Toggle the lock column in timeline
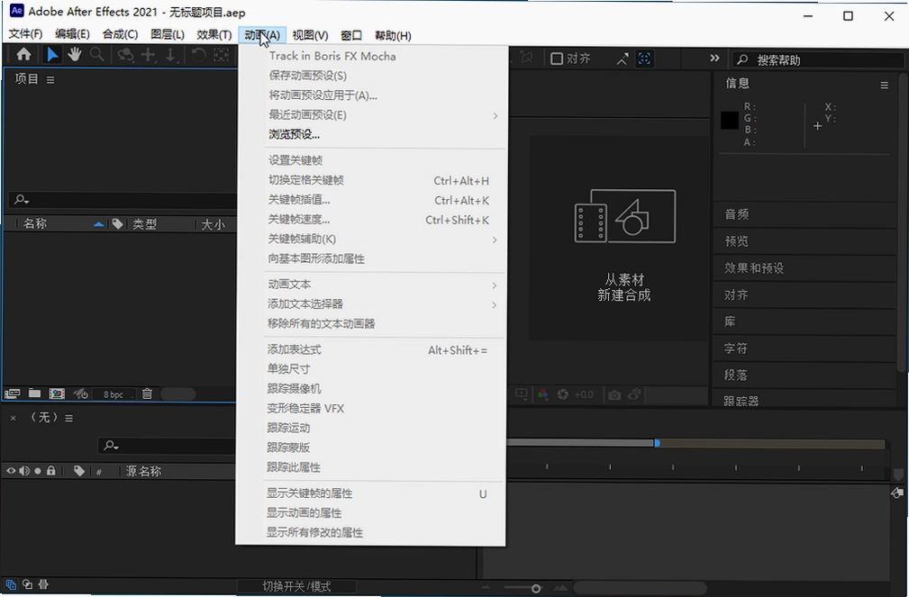Image resolution: width=909 pixels, height=597 pixels. click(x=51, y=471)
